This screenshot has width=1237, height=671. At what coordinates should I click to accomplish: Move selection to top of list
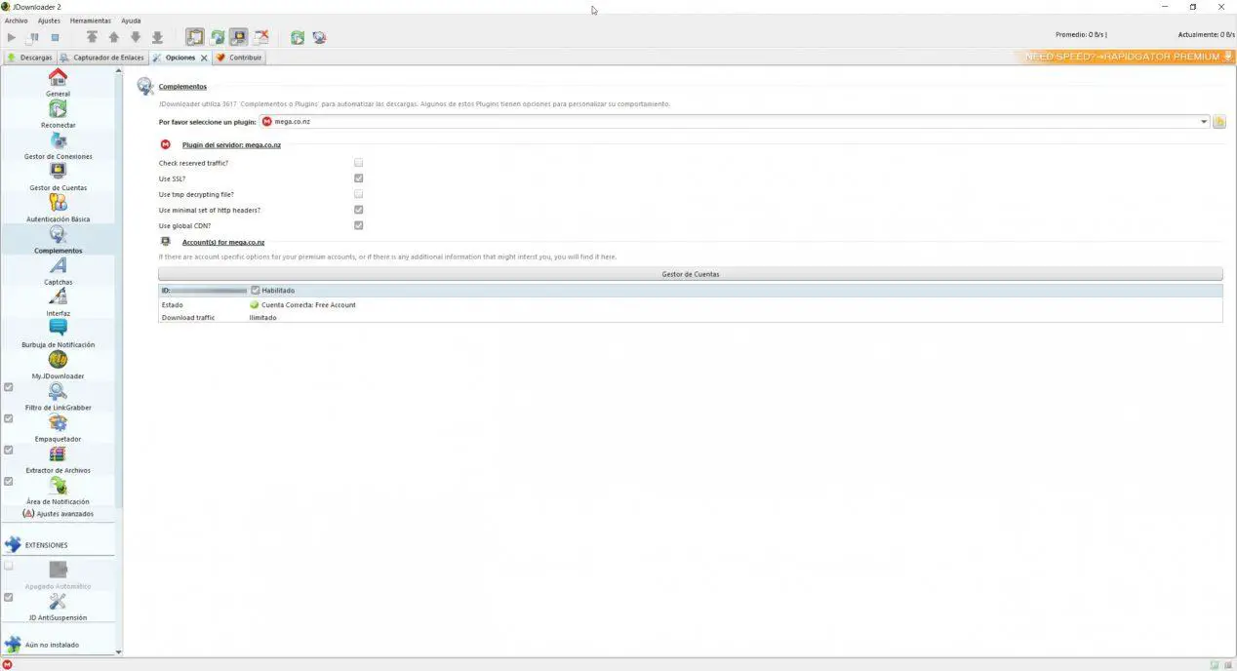[x=92, y=37]
